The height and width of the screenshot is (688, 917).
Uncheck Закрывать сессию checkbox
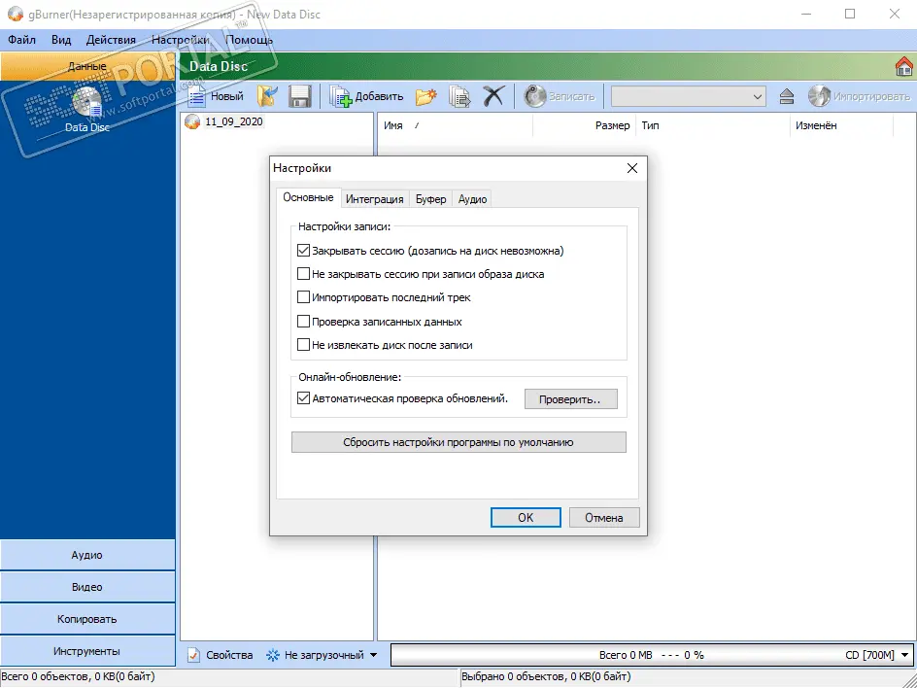[304, 251]
